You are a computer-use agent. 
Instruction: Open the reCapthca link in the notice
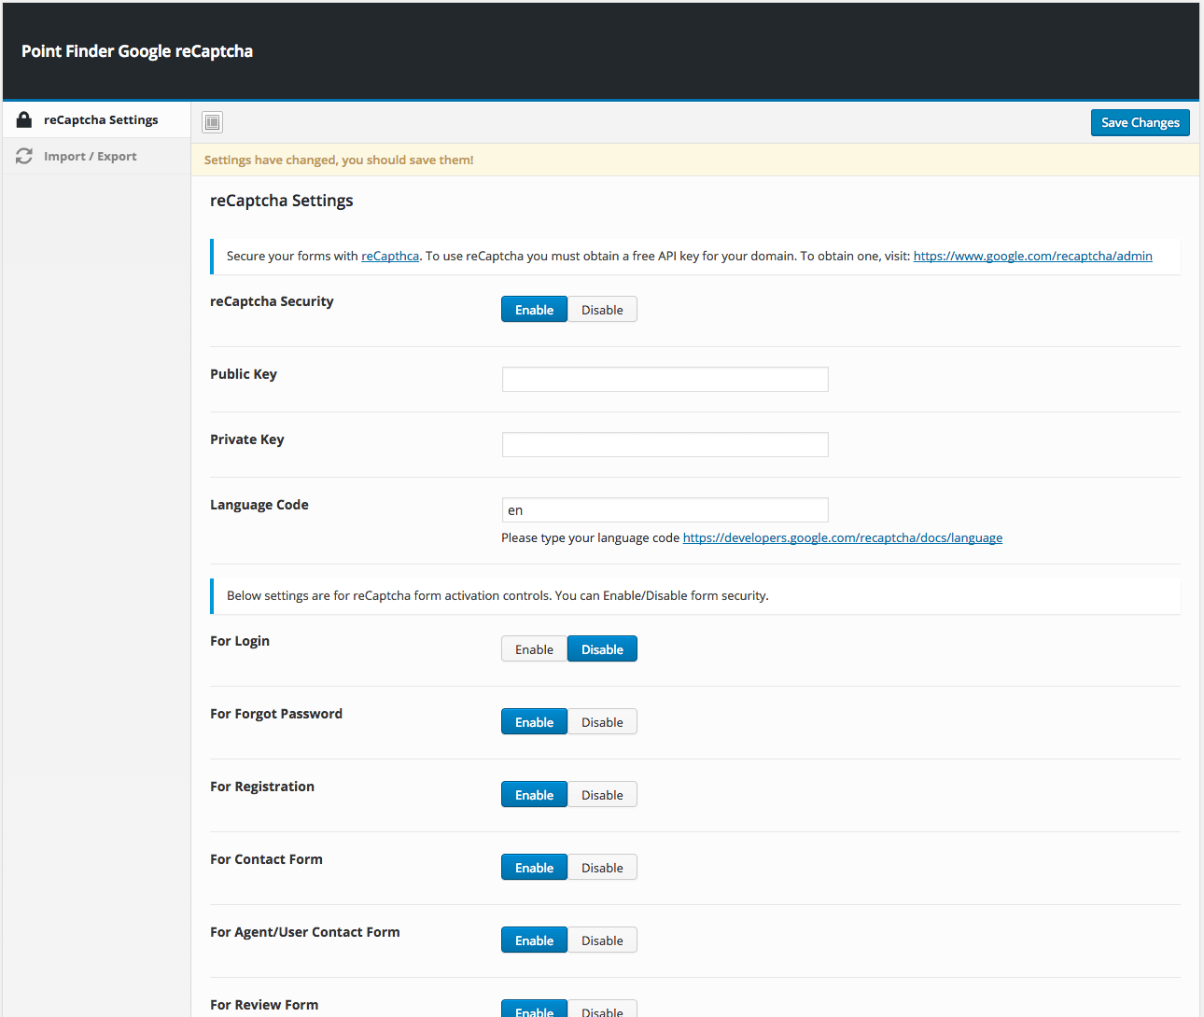point(390,256)
